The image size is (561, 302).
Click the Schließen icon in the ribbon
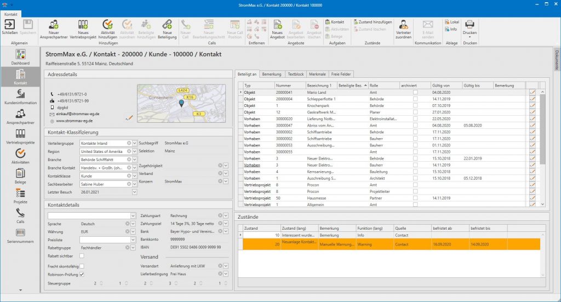point(10,25)
